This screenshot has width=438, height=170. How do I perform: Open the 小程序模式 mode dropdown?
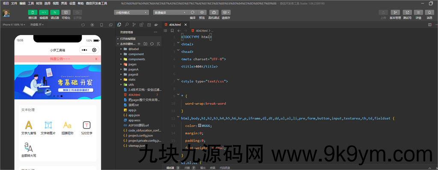coord(131,12)
